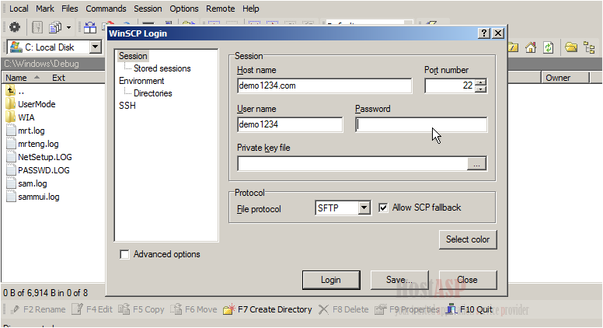Browse for private key file with ... button
Viewport: 603px width, 328px height.
point(476,164)
